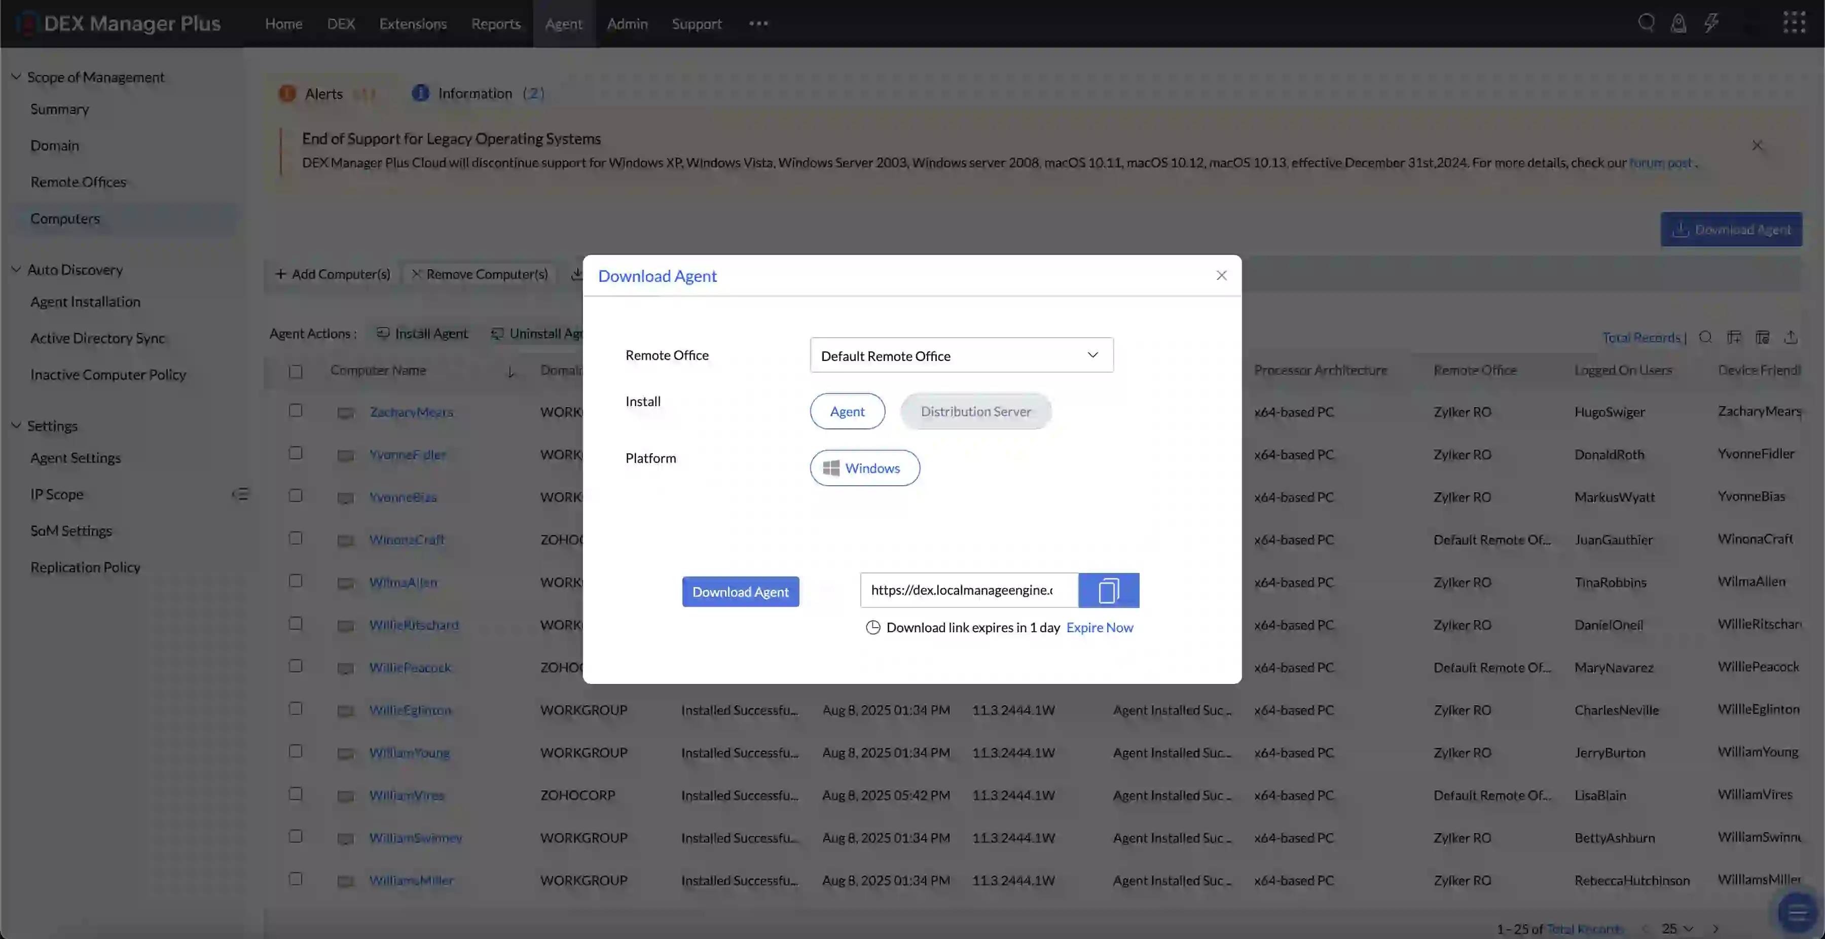1825x939 pixels.
Task: Open the Remote Office dropdown
Action: click(961, 355)
